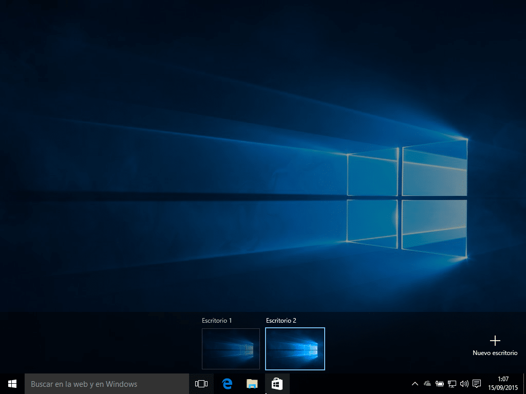Toggle the Task View button
The image size is (526, 394).
pos(201,384)
